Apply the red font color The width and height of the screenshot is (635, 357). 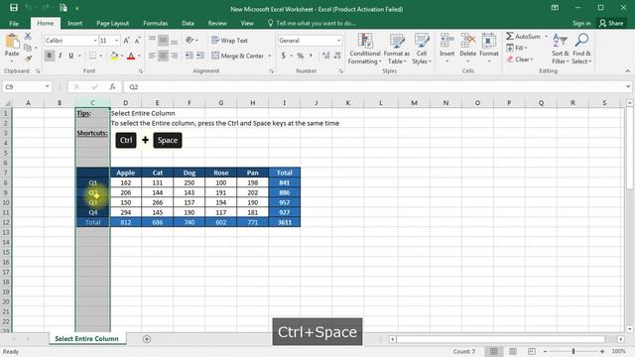tap(131, 56)
